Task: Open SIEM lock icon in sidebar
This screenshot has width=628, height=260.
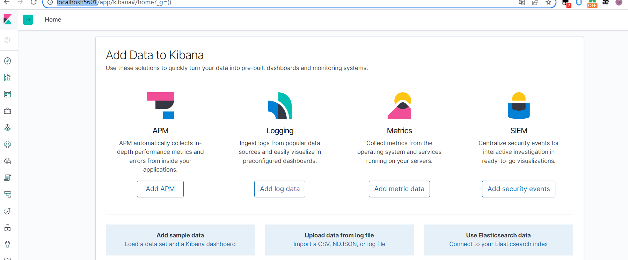Action: click(7, 228)
